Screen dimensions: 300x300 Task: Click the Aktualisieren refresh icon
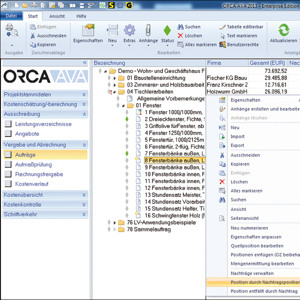(x=283, y=30)
